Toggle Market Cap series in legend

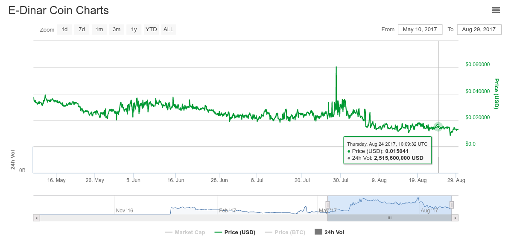185,232
